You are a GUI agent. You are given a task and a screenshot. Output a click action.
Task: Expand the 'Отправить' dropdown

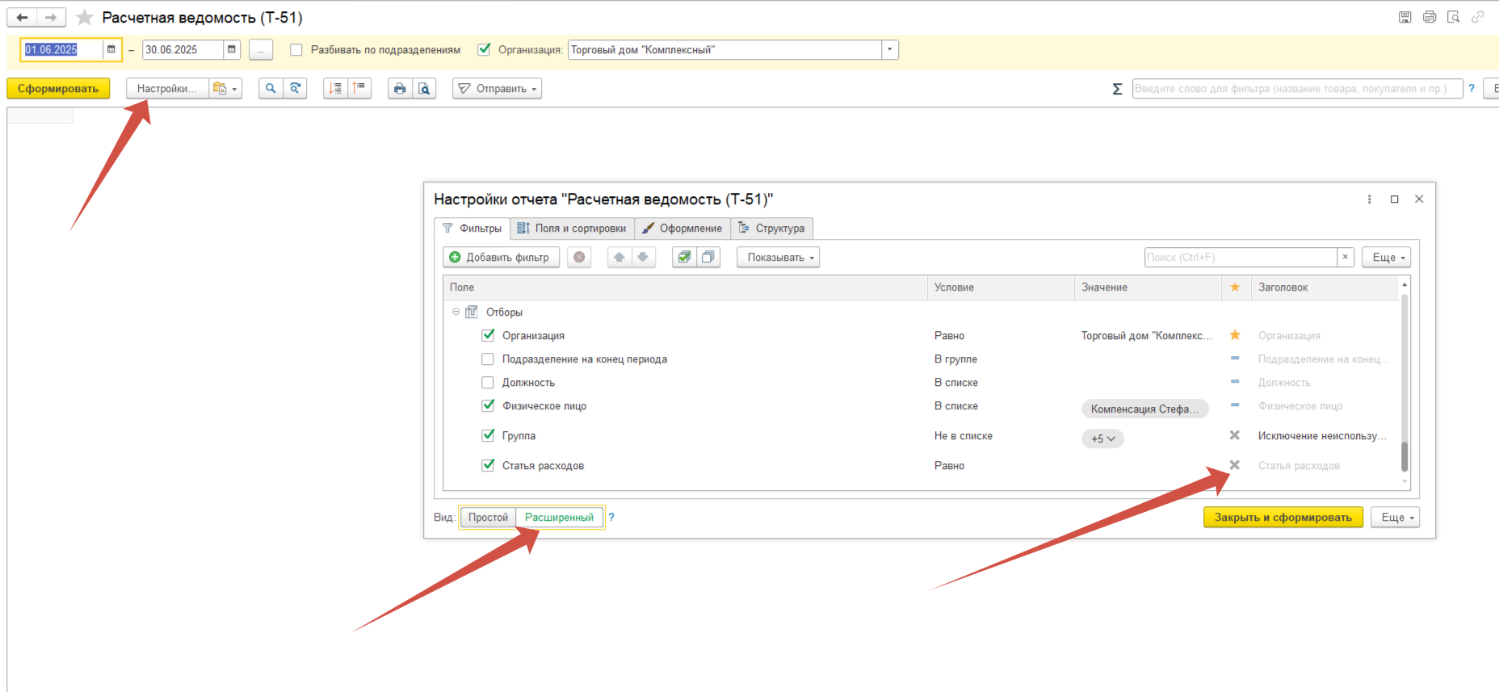(497, 89)
